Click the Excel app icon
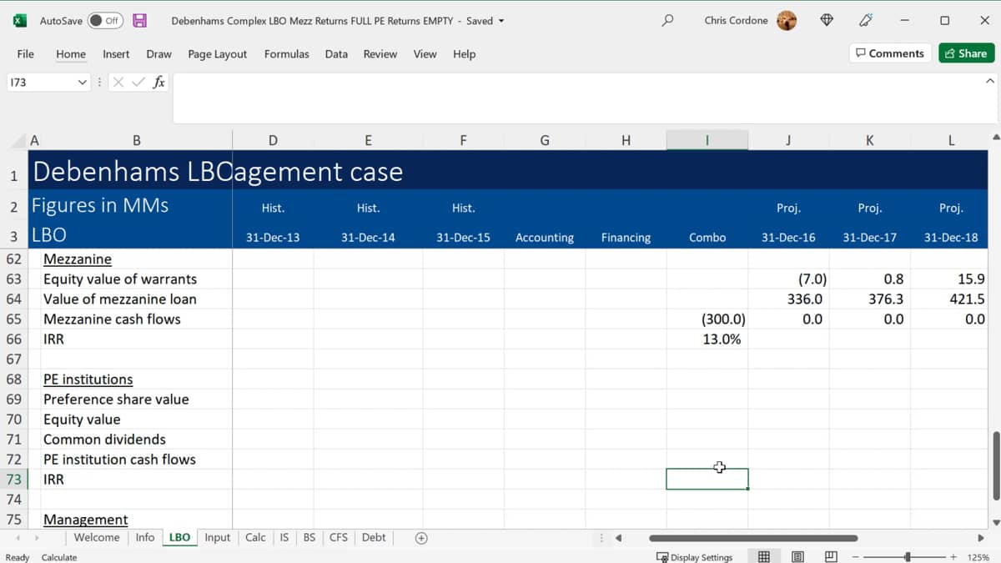The image size is (1001, 563). [x=19, y=21]
